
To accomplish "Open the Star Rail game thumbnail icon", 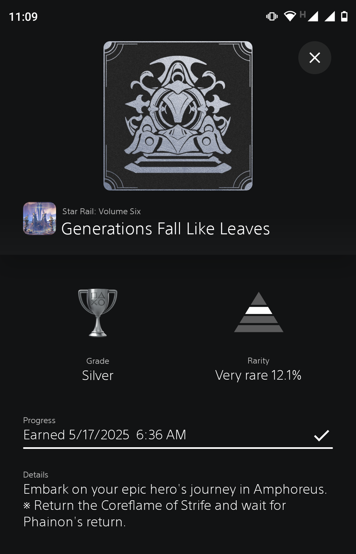I will point(40,219).
